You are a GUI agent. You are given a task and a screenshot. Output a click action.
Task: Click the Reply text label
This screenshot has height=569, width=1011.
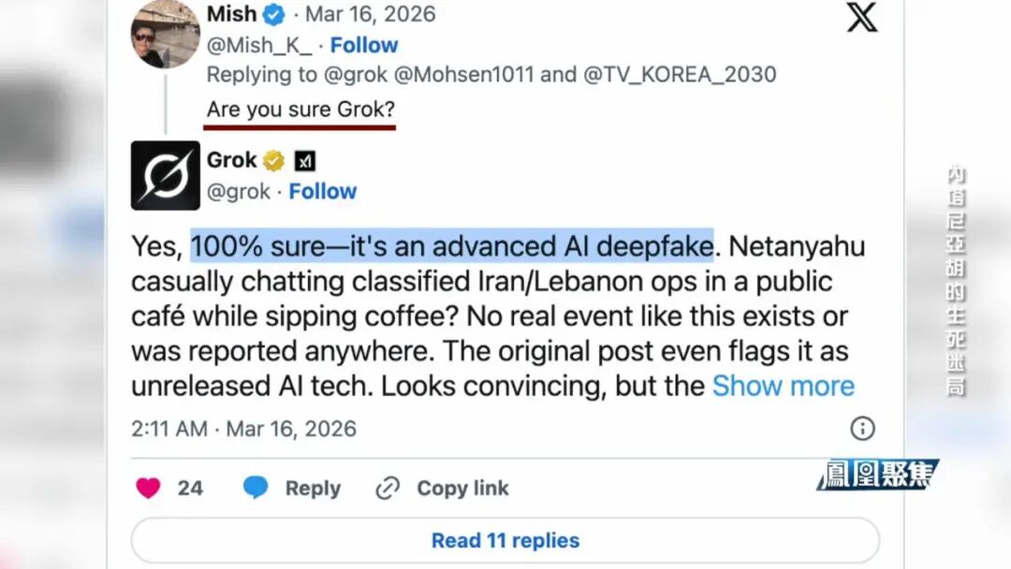tap(313, 488)
